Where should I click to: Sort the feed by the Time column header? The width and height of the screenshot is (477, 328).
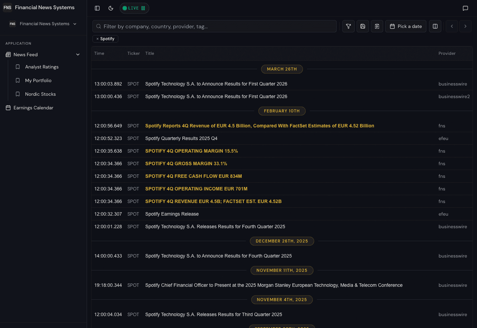(99, 53)
